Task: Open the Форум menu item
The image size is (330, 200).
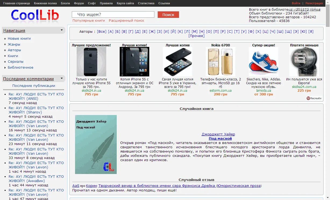Action: 79,3
